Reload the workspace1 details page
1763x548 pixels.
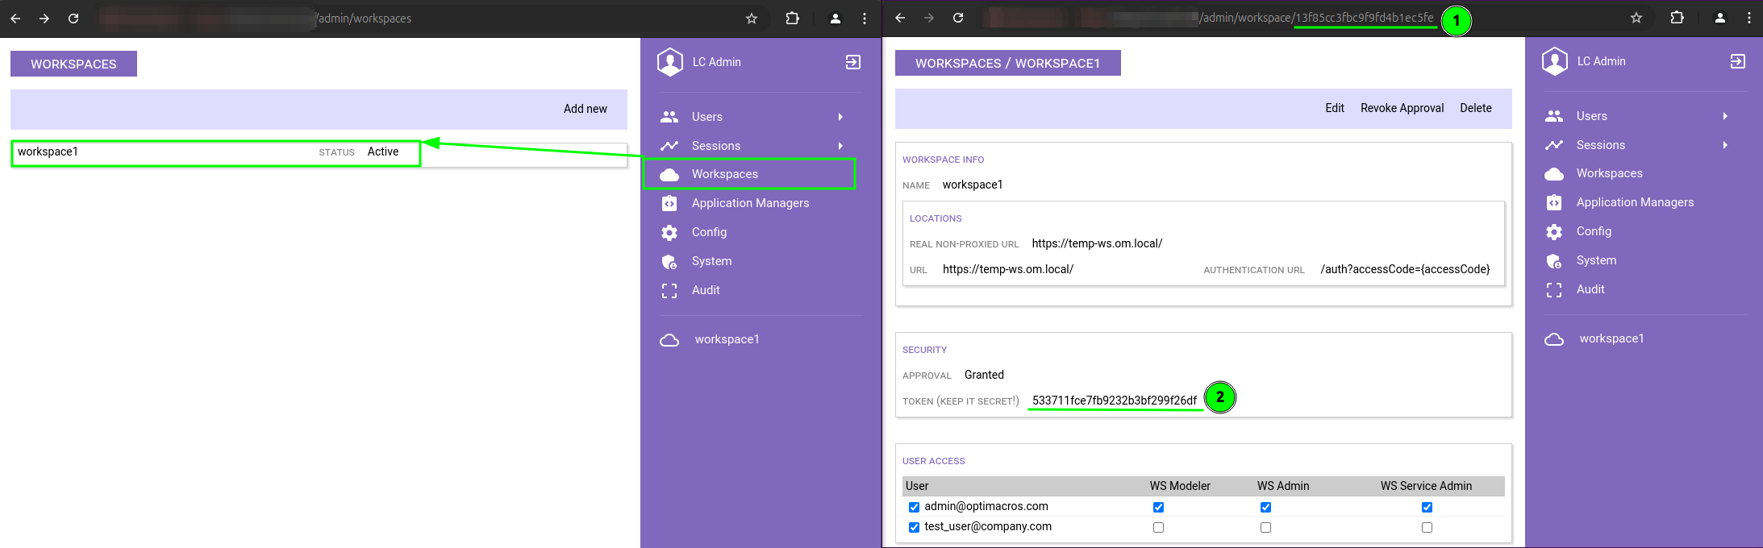pyautogui.click(x=958, y=18)
